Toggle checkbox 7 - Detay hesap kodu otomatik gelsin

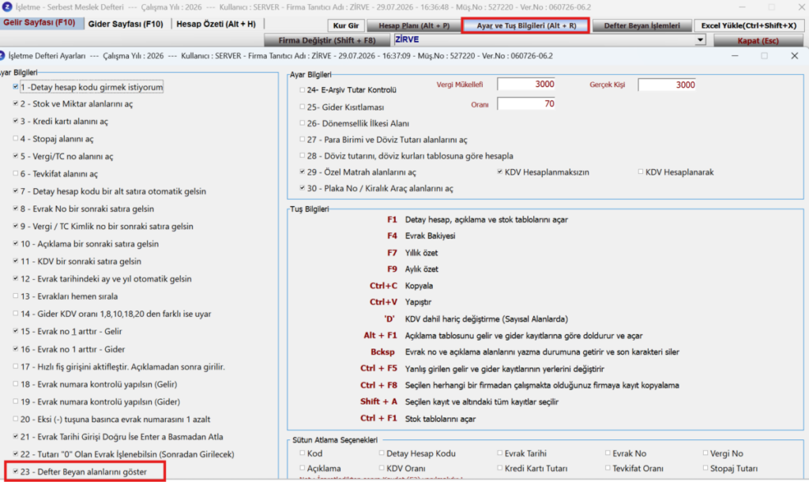pyautogui.click(x=16, y=191)
